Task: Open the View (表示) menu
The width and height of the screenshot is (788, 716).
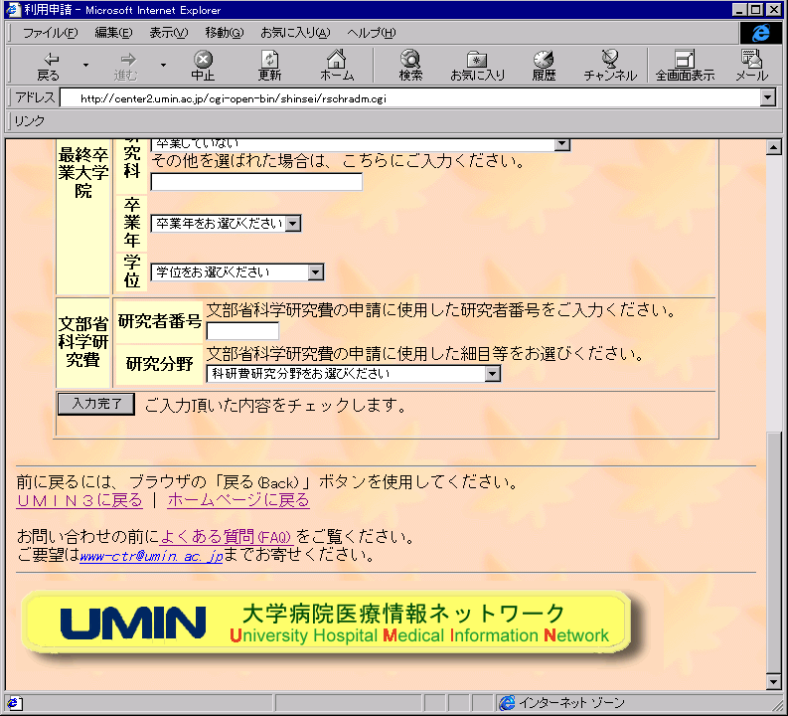Action: pos(168,33)
